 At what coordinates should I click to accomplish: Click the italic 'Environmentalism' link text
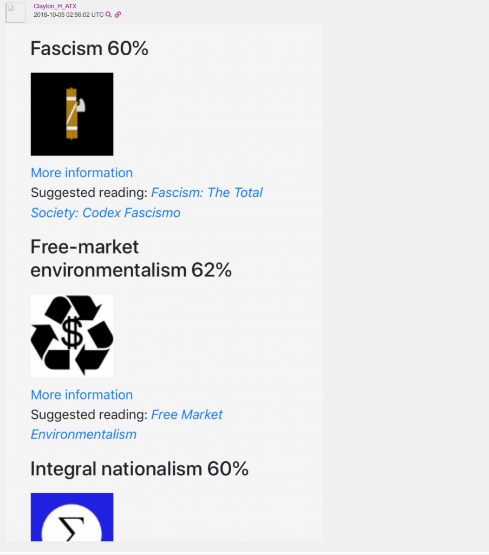(x=83, y=434)
